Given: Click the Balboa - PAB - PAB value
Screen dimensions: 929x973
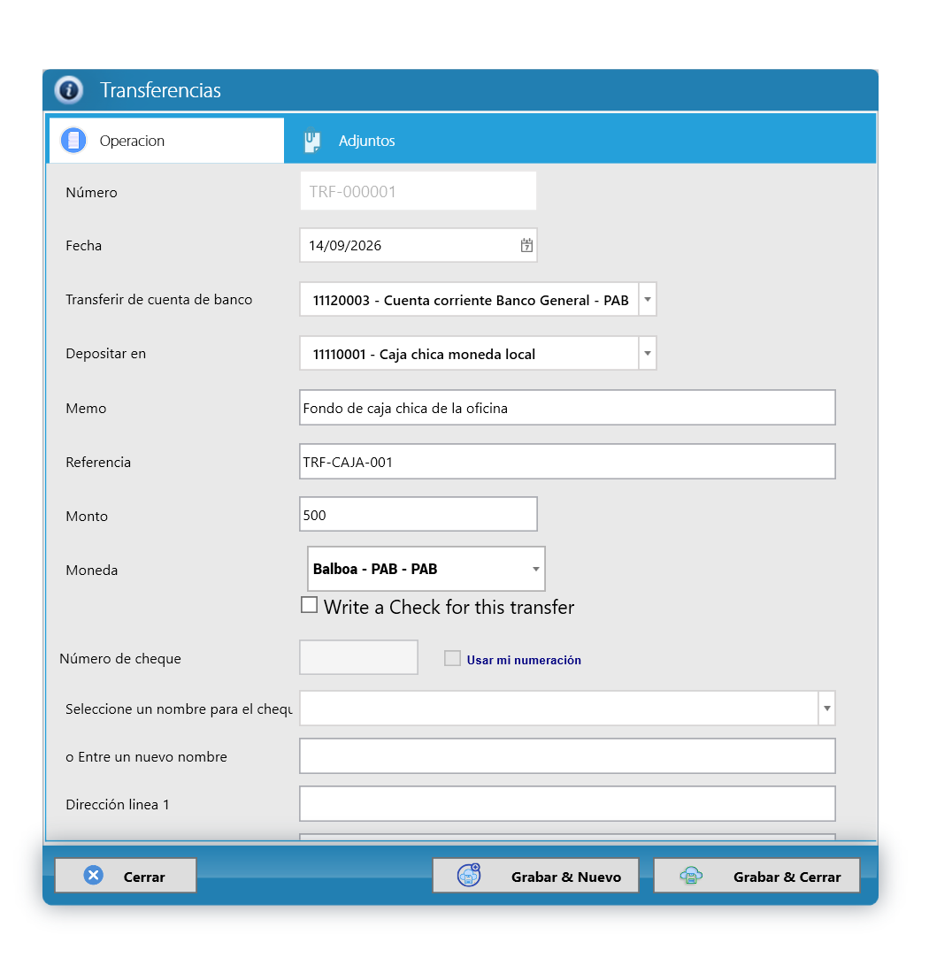Looking at the screenshot, I should (375, 569).
